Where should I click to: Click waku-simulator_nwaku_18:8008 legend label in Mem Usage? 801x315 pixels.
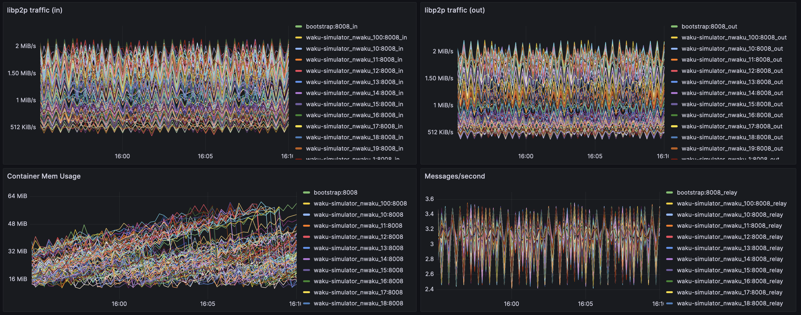pyautogui.click(x=358, y=304)
